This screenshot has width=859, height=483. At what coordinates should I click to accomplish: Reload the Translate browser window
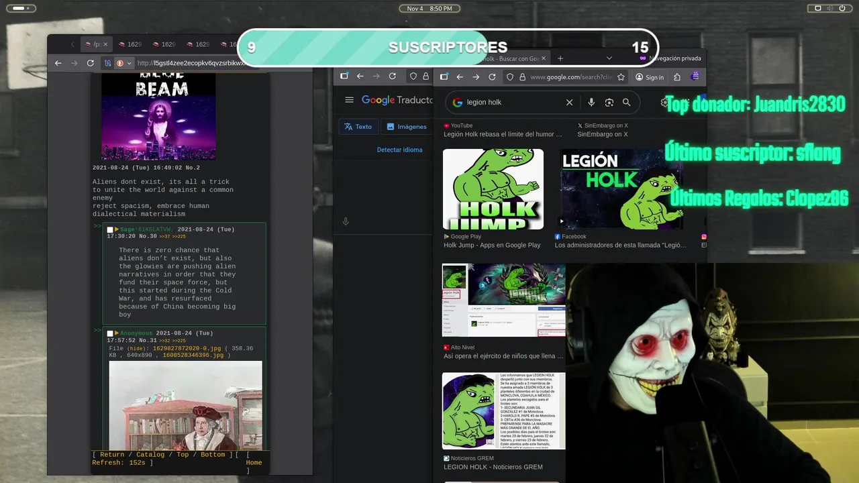coord(393,76)
